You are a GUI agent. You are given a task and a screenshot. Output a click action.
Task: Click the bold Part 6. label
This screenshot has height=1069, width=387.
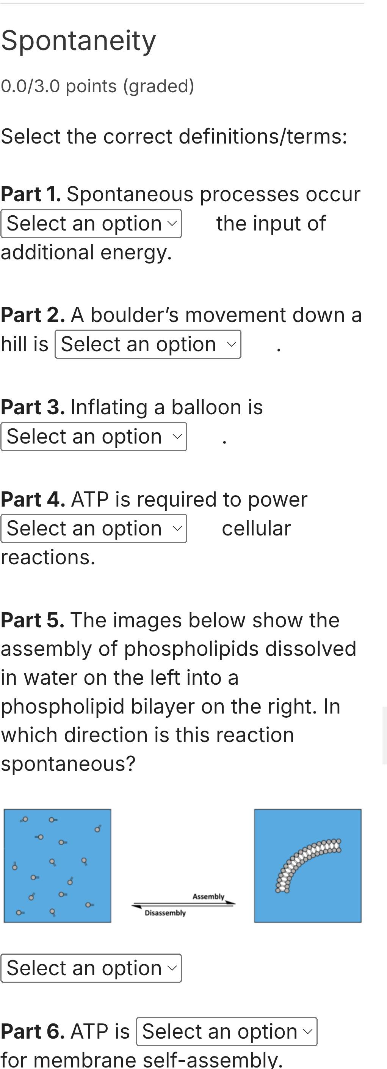point(32,1031)
